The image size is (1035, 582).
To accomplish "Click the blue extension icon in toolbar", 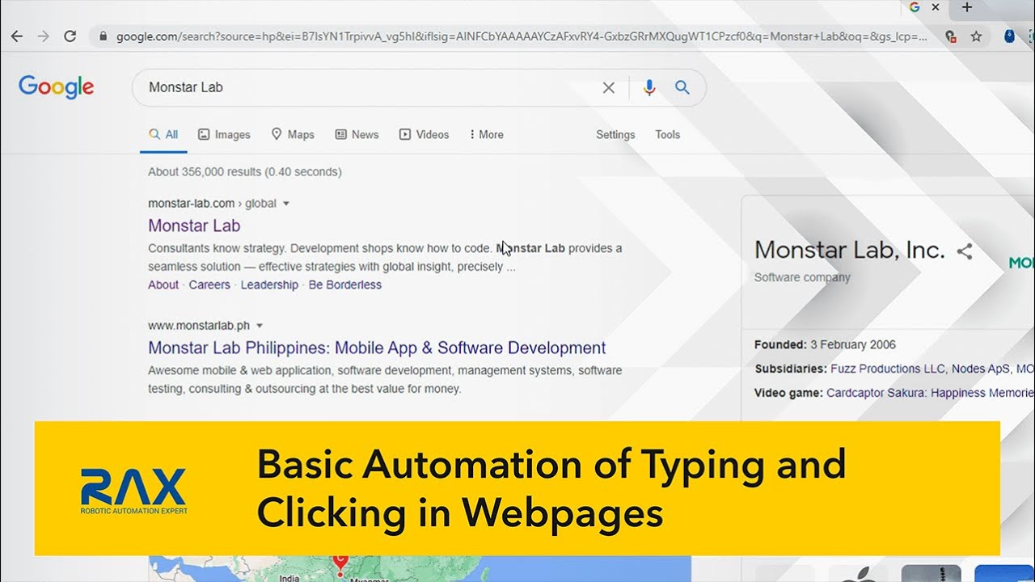I will pyautogui.click(x=1009, y=36).
